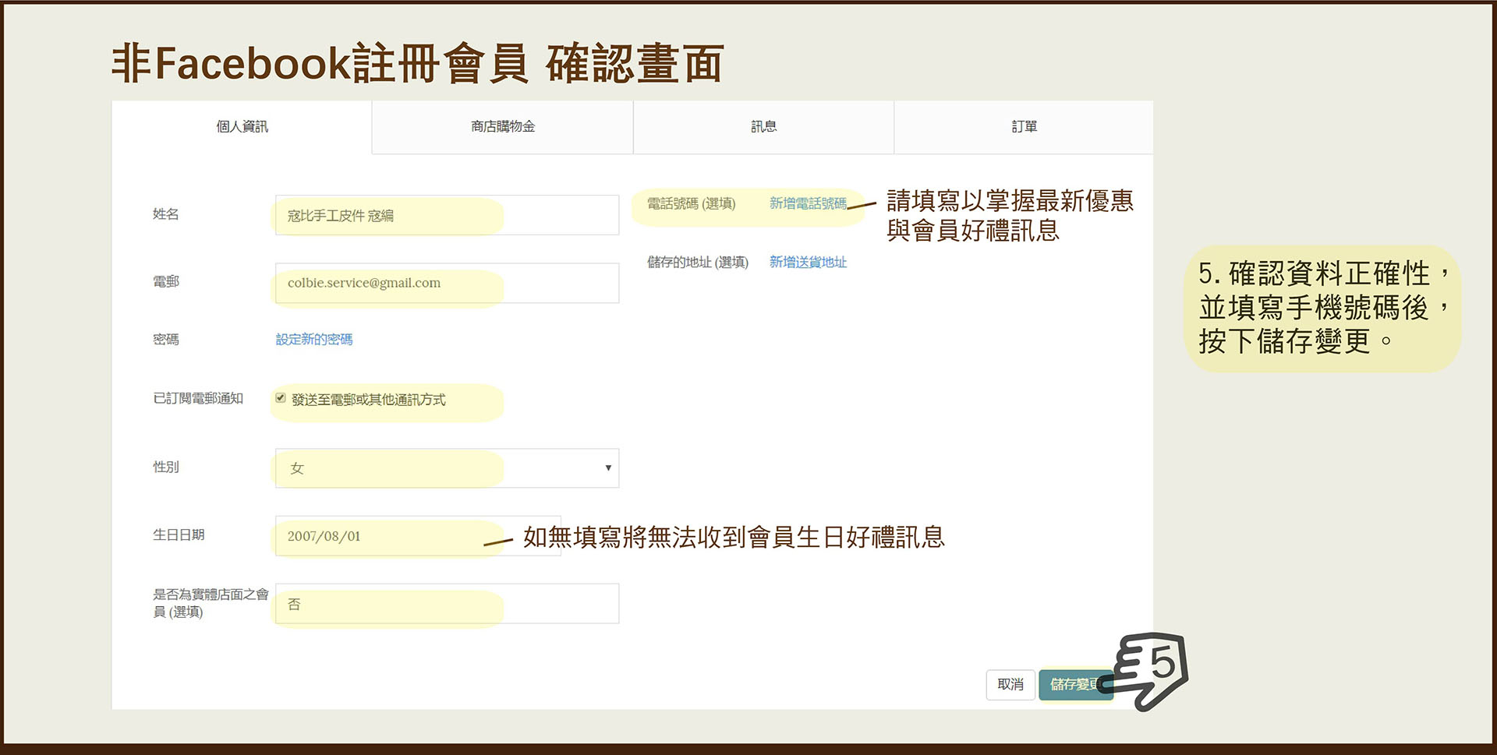Viewport: 1497px width, 755px height.
Task: Click the 如無填寫將無法收到會員生日好禮訊息 annotation
Action: coord(734,538)
